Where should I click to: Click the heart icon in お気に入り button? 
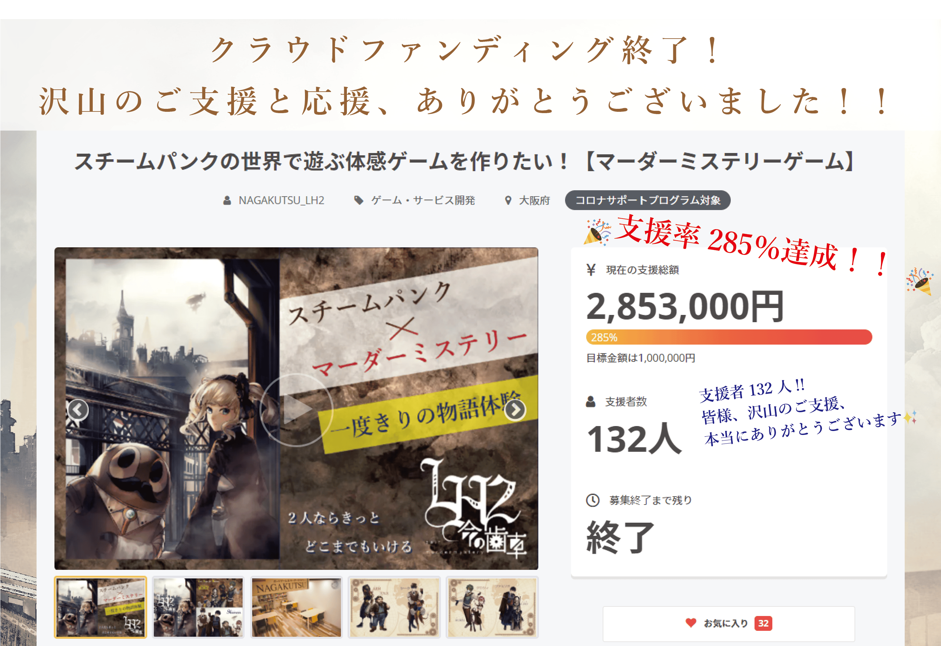coord(691,623)
